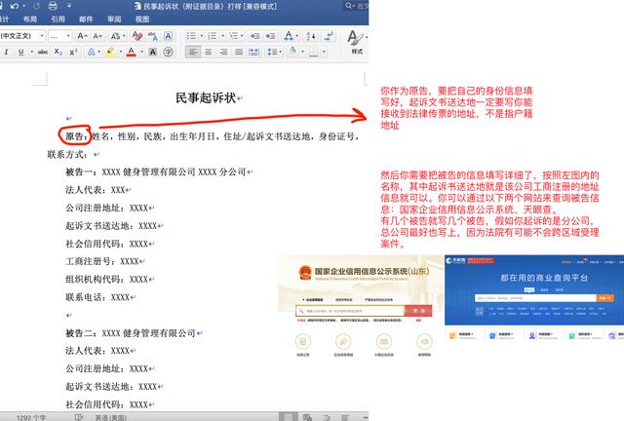Toggle Italic formatting
This screenshot has height=421, width=624.
point(6,52)
